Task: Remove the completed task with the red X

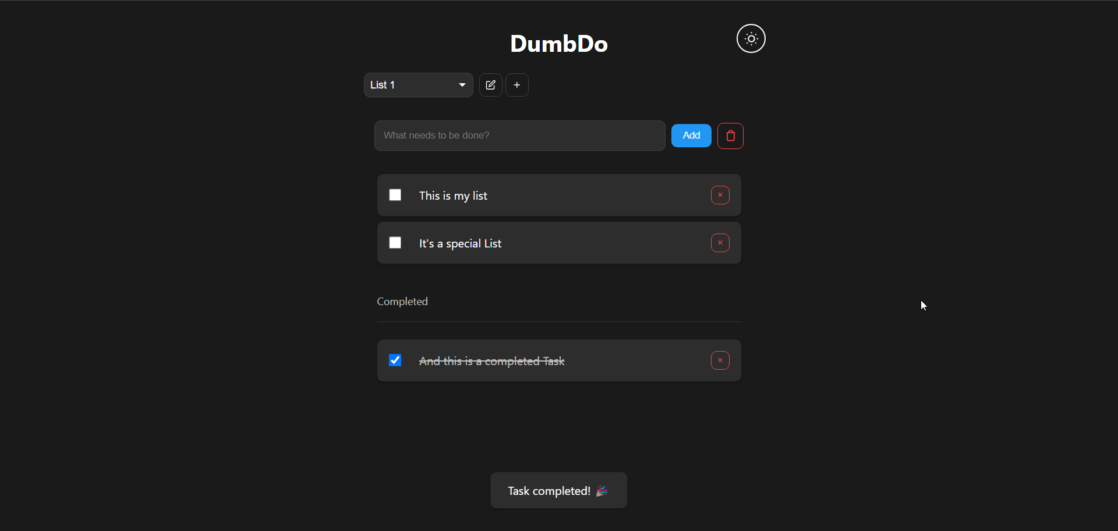Action: click(720, 360)
